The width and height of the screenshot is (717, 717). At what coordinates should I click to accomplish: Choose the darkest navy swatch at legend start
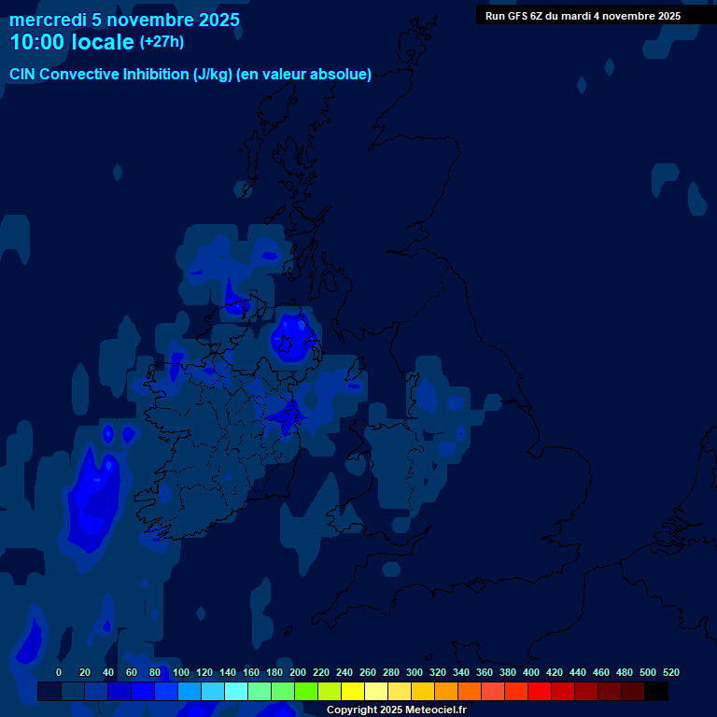point(49,692)
